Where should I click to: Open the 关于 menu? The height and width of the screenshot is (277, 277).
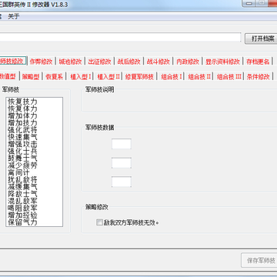click(x=14, y=17)
